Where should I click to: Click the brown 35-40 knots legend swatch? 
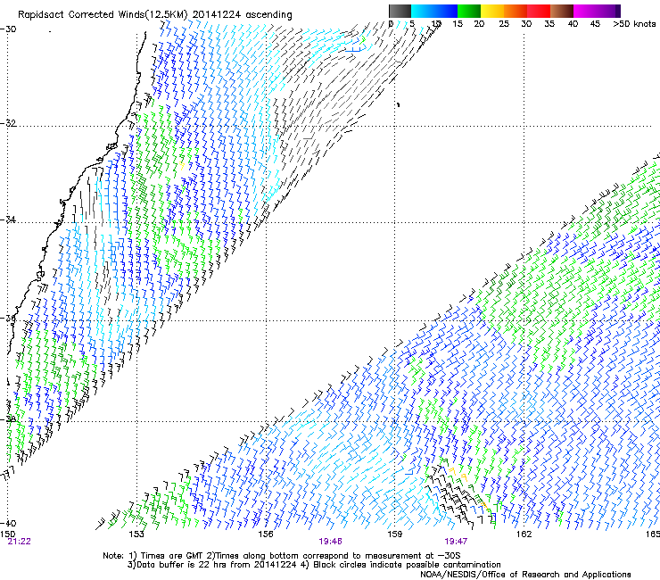[562, 11]
